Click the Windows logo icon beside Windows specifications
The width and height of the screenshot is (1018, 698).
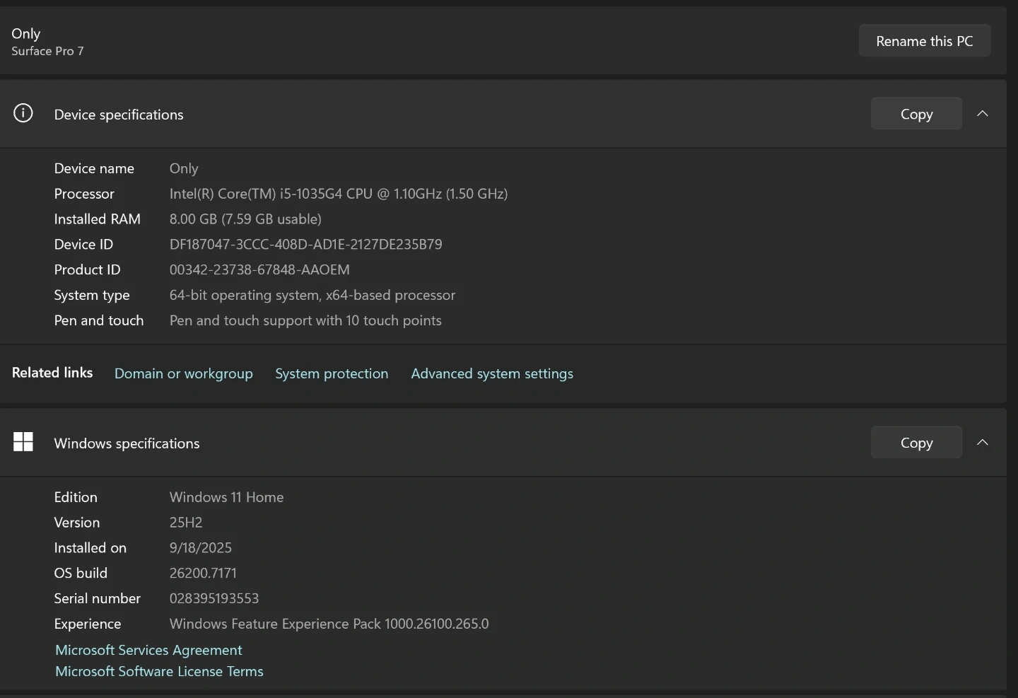tap(23, 442)
